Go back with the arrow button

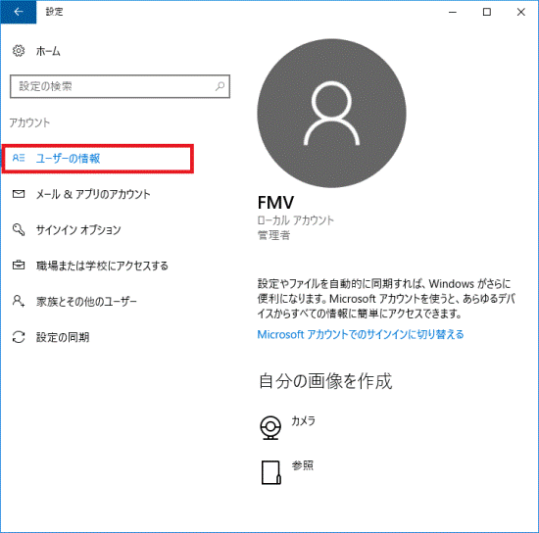pyautogui.click(x=19, y=12)
